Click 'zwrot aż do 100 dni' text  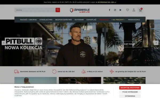[66, 71]
